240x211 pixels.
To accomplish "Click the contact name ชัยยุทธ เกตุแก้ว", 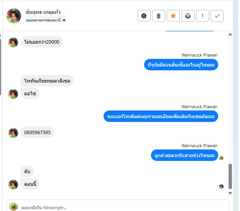I will [x=43, y=12].
